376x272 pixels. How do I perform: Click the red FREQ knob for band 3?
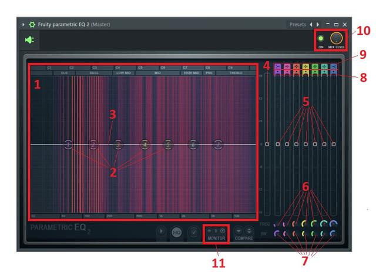[x=295, y=224]
